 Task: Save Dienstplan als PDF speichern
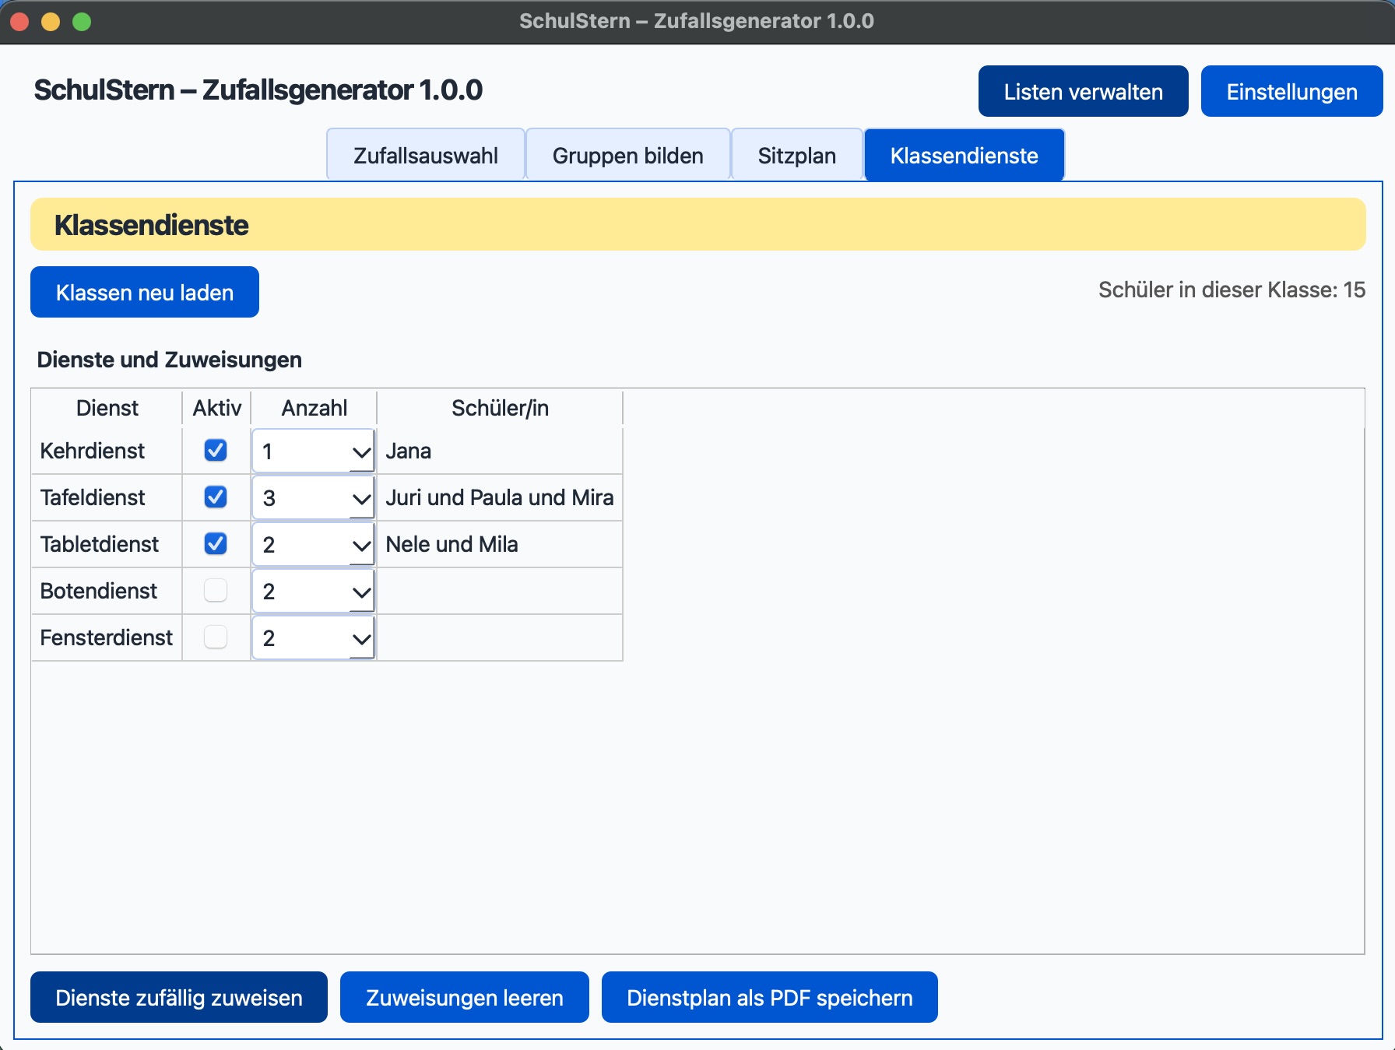tap(769, 997)
